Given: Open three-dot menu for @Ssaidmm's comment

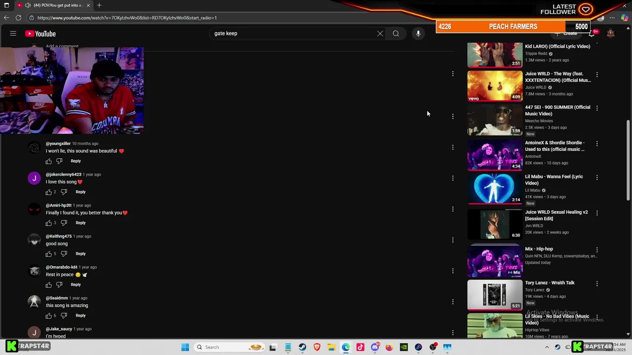Looking at the screenshot, I should point(453,302).
